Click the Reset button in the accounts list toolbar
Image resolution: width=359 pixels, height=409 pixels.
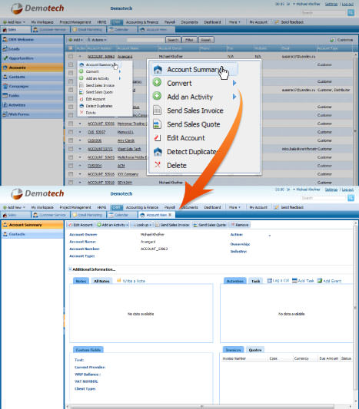click(x=206, y=40)
